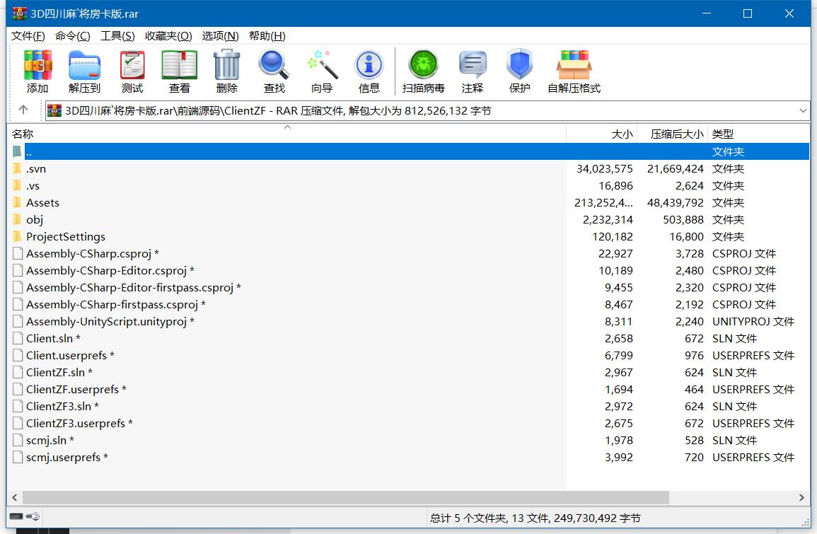Select the ClientZF.sln file entry
The height and width of the screenshot is (534, 817).
coord(56,372)
